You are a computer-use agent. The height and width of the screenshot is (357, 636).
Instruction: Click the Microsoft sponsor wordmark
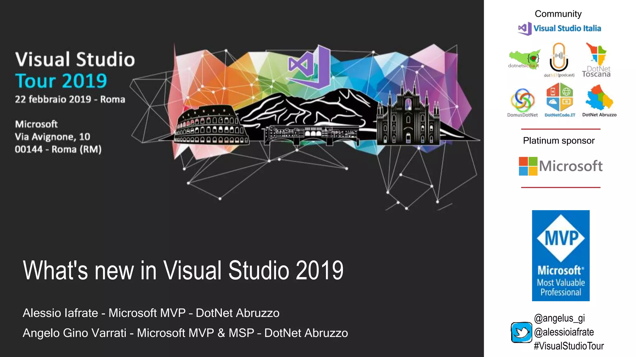coord(571,166)
